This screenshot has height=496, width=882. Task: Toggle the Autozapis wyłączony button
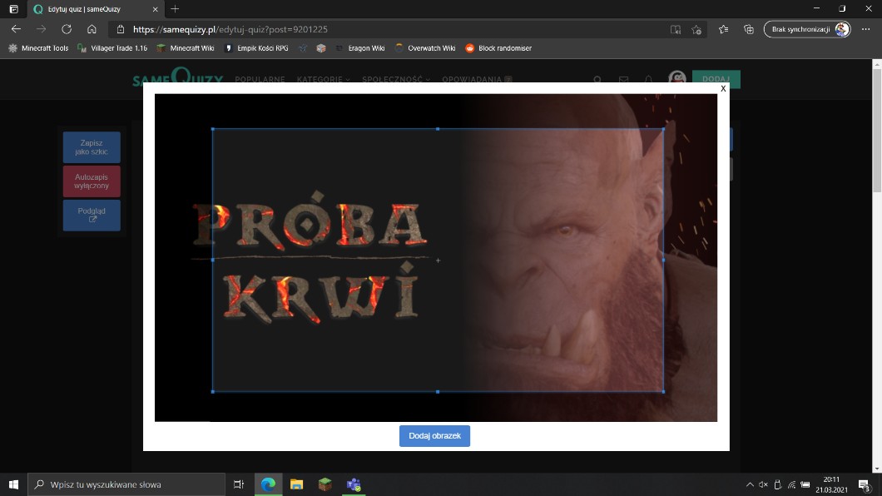click(92, 181)
